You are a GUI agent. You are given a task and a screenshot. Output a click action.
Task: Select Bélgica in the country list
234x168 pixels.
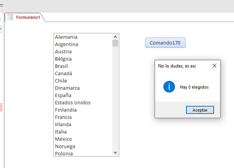[x=83, y=59]
